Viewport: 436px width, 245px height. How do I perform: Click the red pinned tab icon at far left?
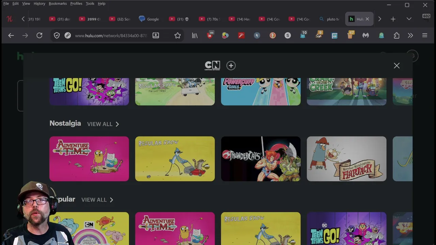pos(10,19)
